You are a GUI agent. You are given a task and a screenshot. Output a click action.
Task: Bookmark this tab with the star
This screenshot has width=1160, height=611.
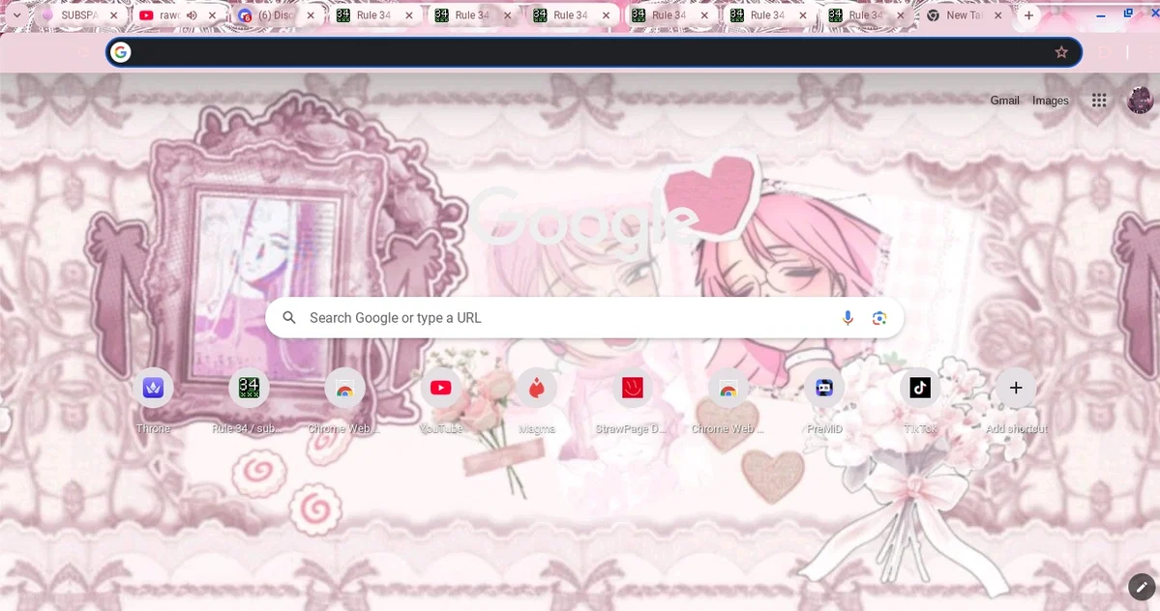1061,51
